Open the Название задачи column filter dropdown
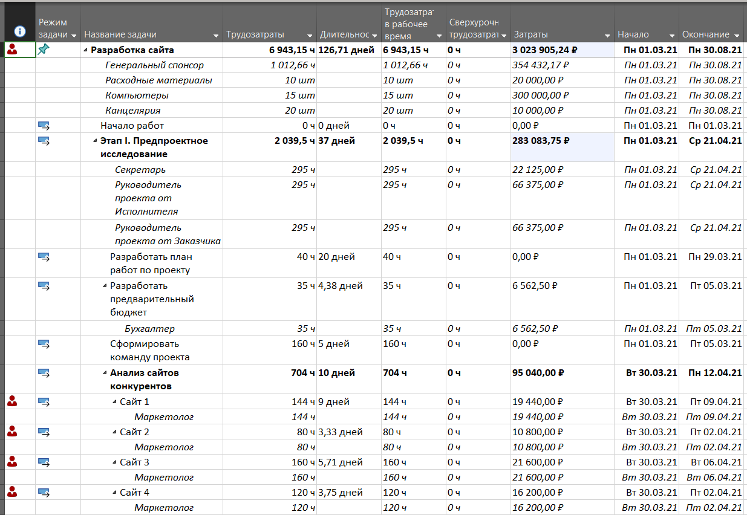Screen dimensions: 747x515 (215, 35)
